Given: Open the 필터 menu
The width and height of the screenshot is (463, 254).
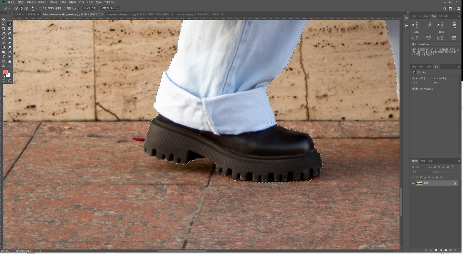Looking at the screenshot, I should (x=72, y=2).
